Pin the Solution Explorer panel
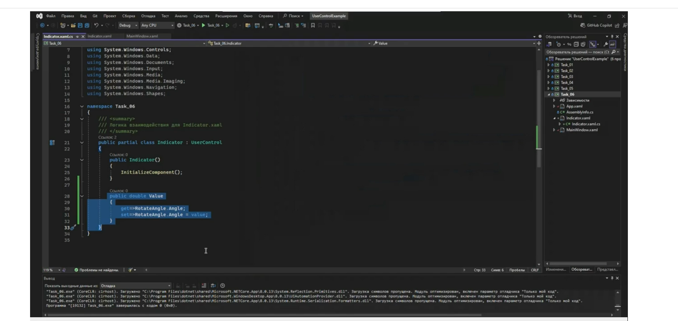 click(612, 37)
